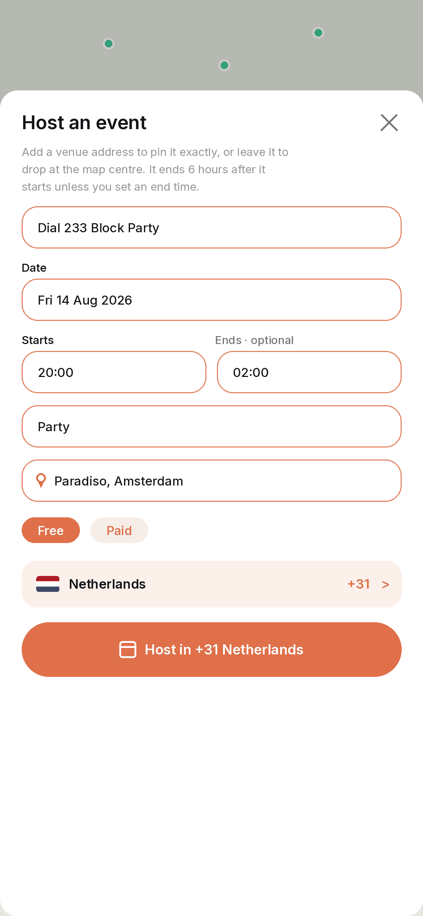
Task: Select the Paid pricing option
Action: tap(119, 530)
